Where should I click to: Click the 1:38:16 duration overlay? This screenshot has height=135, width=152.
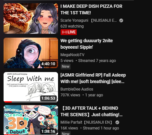pos(48,131)
